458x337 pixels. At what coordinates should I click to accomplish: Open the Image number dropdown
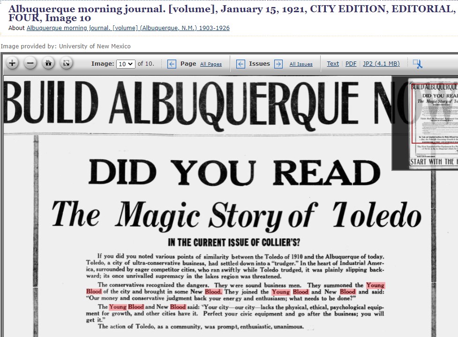(126, 64)
